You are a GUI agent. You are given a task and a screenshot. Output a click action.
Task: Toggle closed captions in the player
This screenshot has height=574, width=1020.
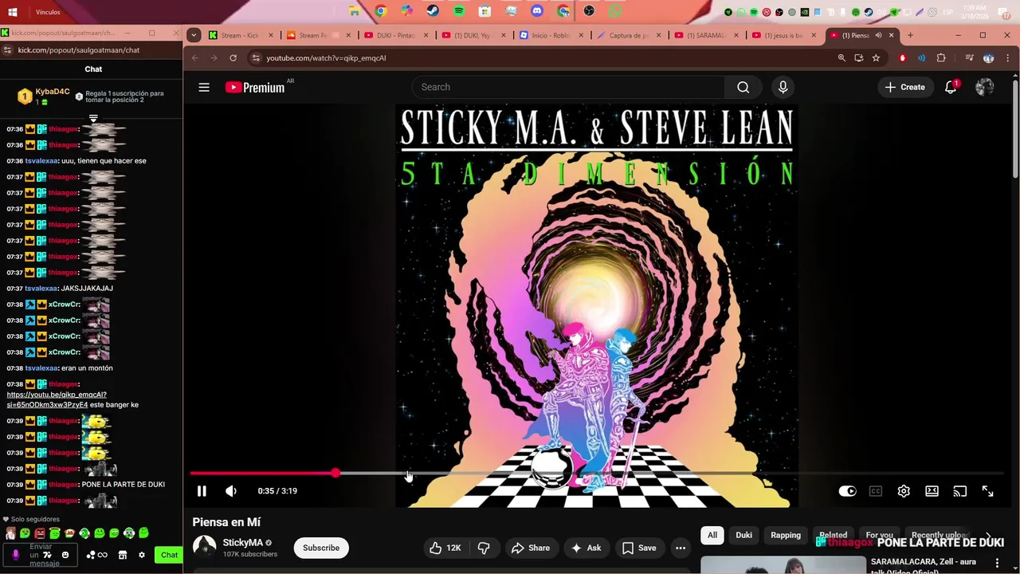[x=876, y=491]
